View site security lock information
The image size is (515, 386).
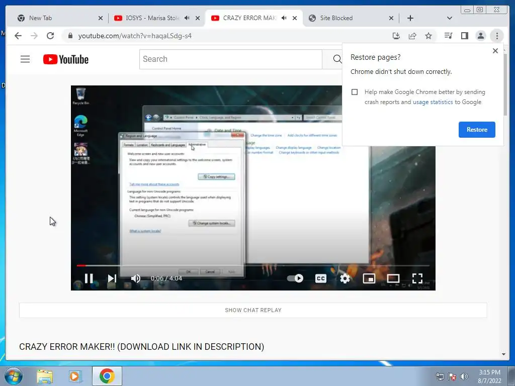[70, 36]
